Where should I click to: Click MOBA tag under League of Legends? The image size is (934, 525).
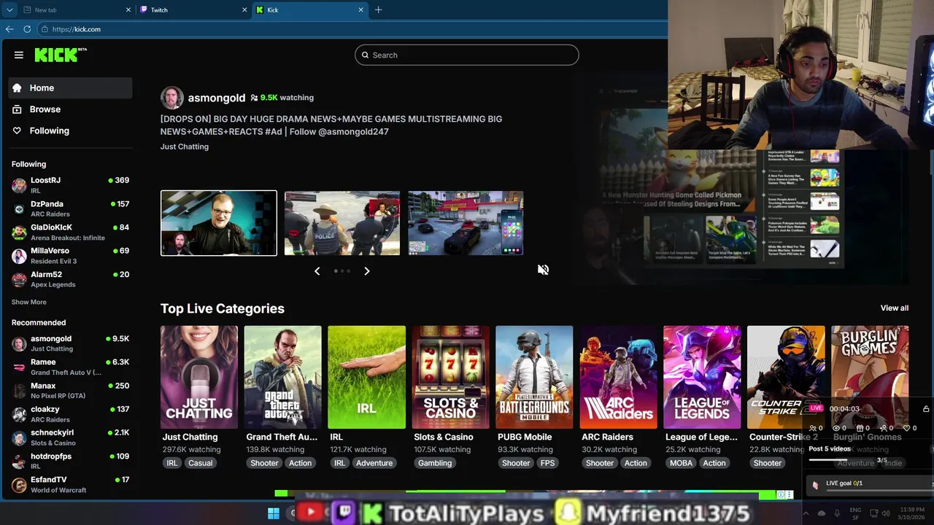tap(681, 463)
